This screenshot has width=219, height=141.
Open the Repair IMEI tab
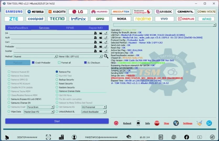[96, 28]
